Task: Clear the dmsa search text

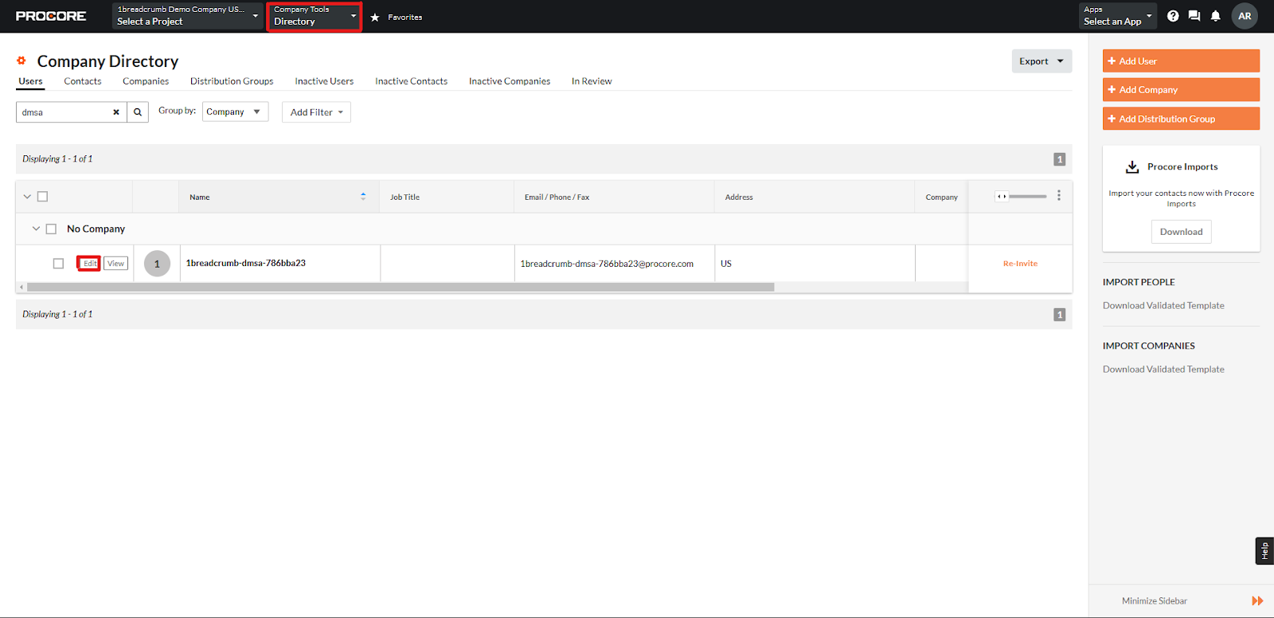Action: coord(116,112)
